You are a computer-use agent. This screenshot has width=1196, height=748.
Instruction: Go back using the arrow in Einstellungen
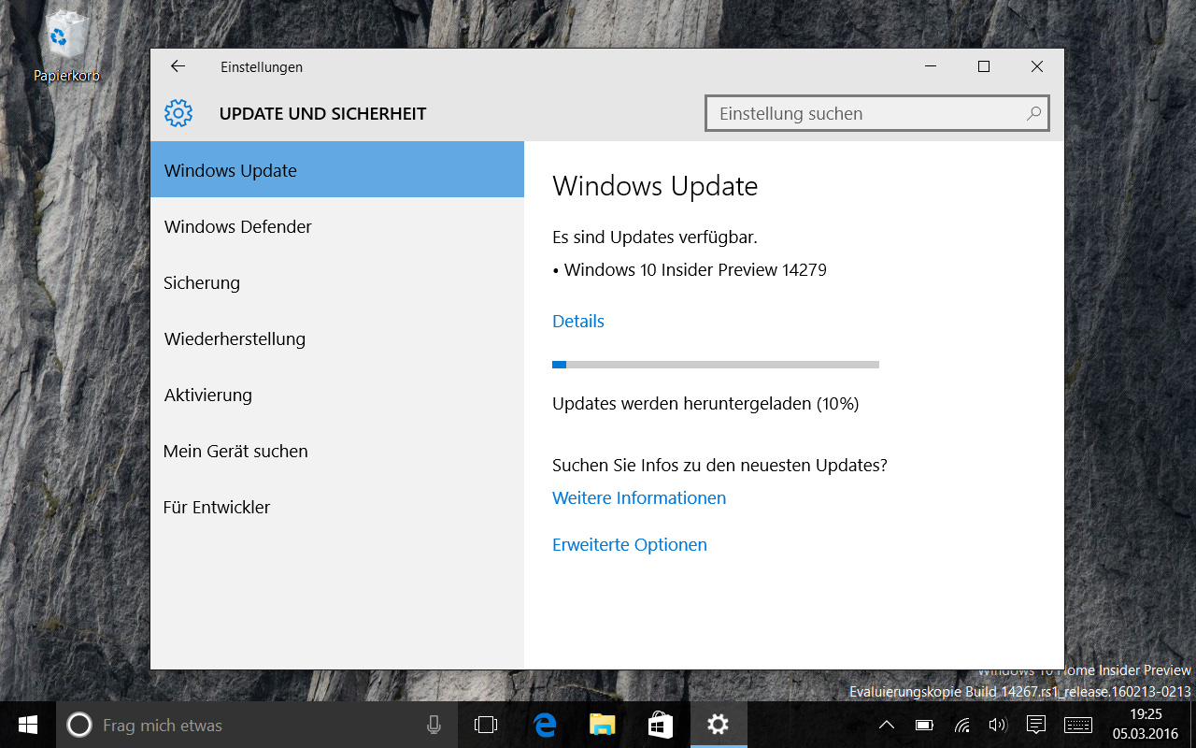pos(178,66)
